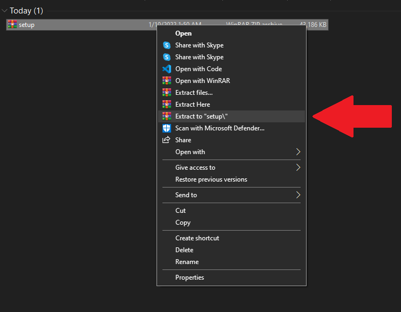The image size is (401, 312).
Task: Choose Create shortcut in the menu
Action: (x=197, y=238)
